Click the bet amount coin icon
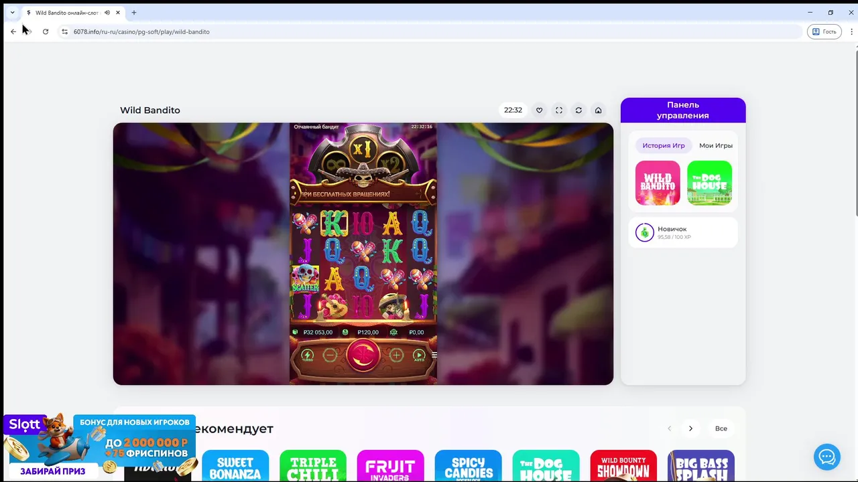858x482 pixels. (345, 332)
